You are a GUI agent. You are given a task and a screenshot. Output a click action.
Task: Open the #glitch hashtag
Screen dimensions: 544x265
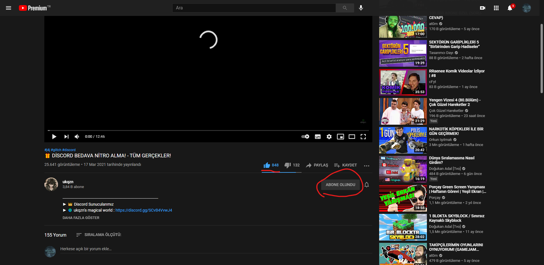pyautogui.click(x=56, y=150)
